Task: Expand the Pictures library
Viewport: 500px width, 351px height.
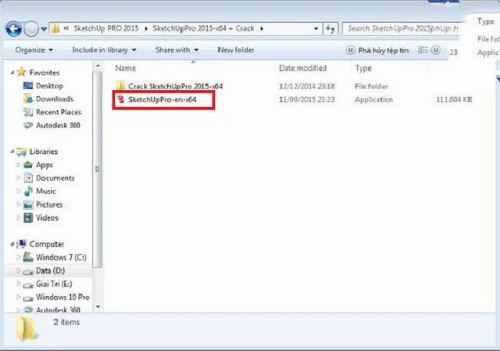Action: click(18, 204)
